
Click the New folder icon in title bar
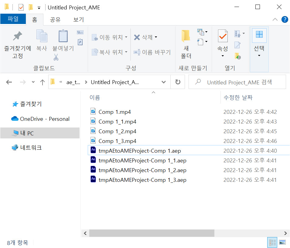30,7
